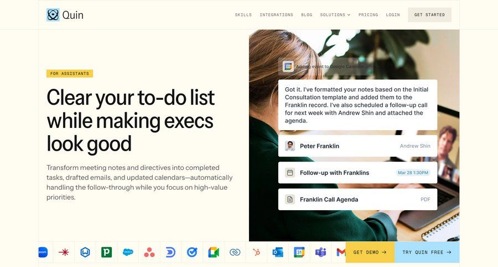Click Peter Franklin's avatar photo

[x=289, y=146]
